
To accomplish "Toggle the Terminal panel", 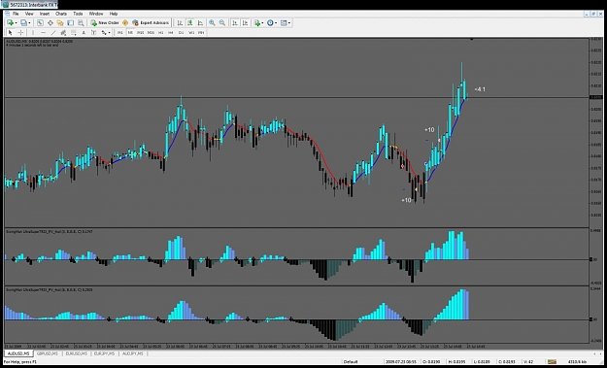I will 71,23.
